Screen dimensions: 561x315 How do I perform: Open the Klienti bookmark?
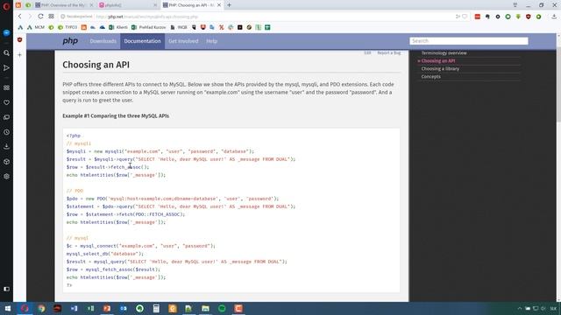(118, 27)
